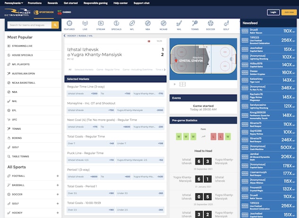Open Support chat in the top menu
Image resolution: width=299 pixels, height=218 pixels.
(x=142, y=3)
